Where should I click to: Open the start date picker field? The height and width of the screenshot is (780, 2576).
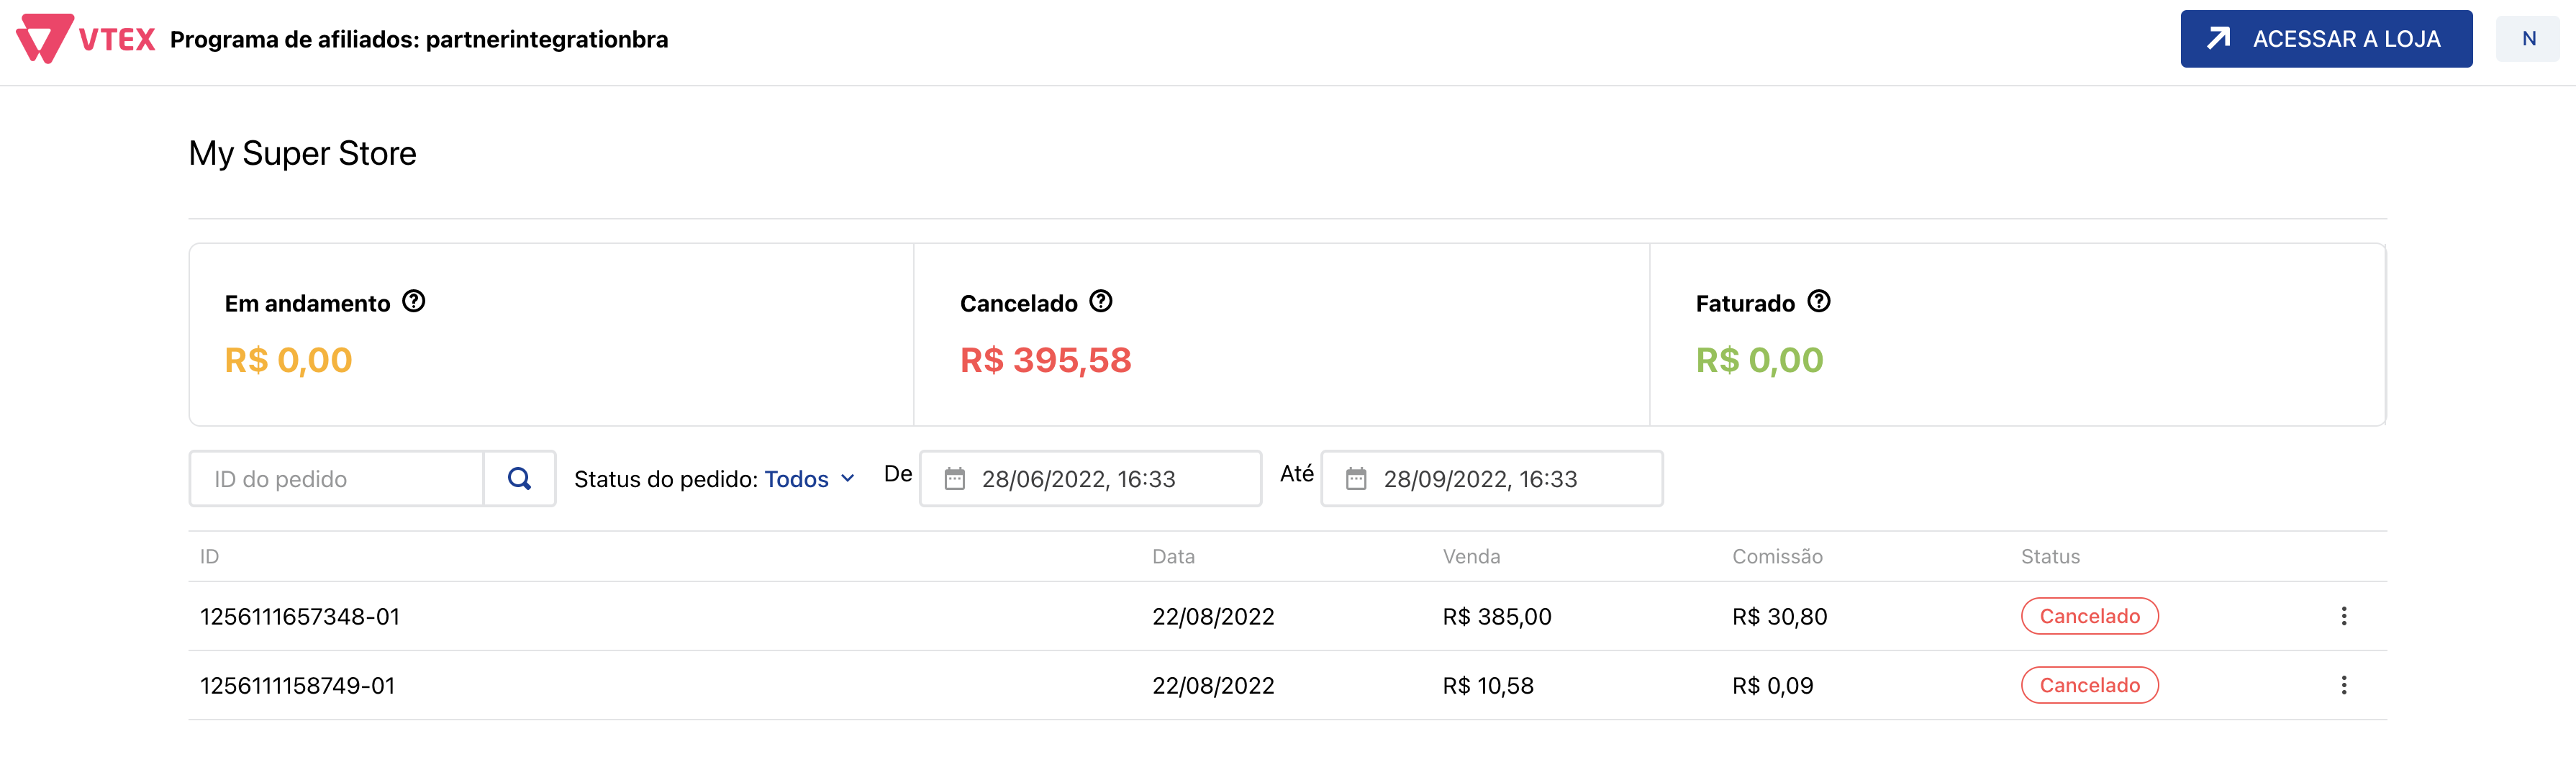tap(1090, 479)
